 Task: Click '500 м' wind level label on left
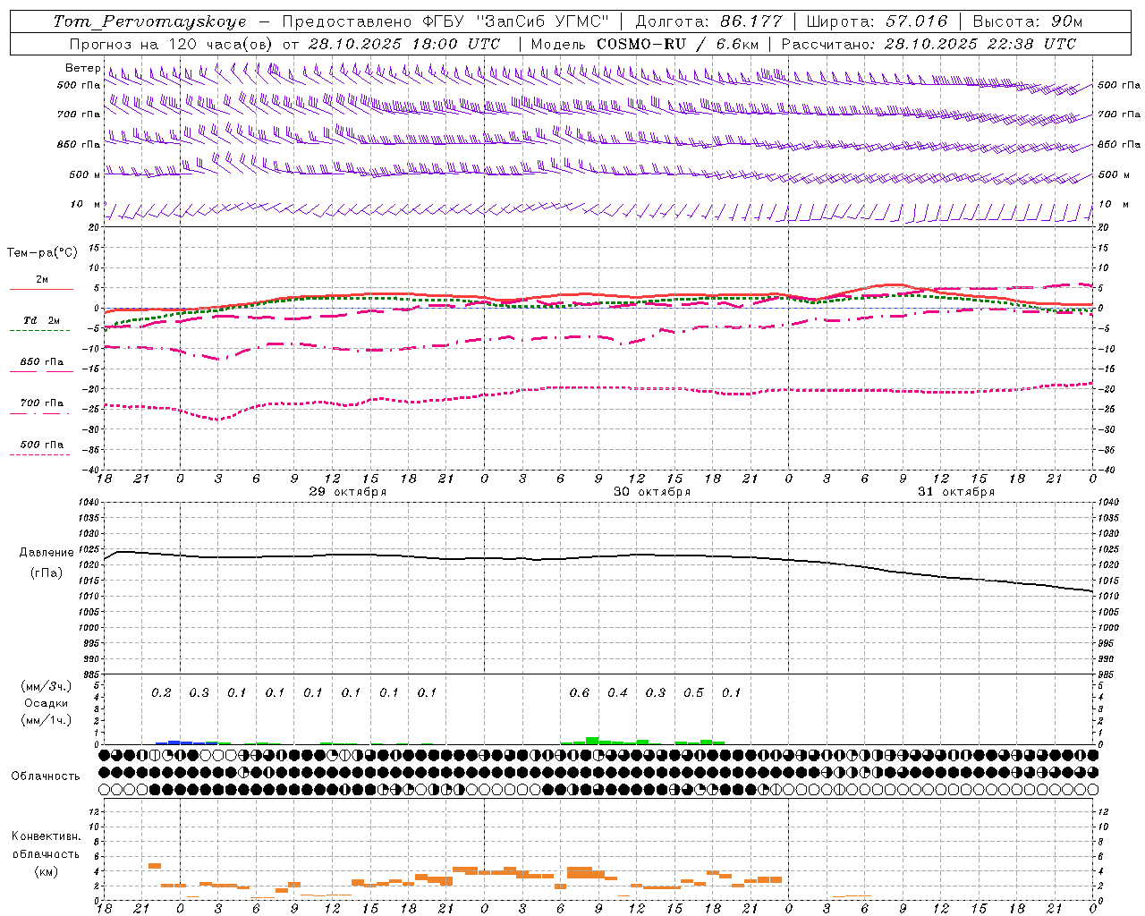[85, 175]
